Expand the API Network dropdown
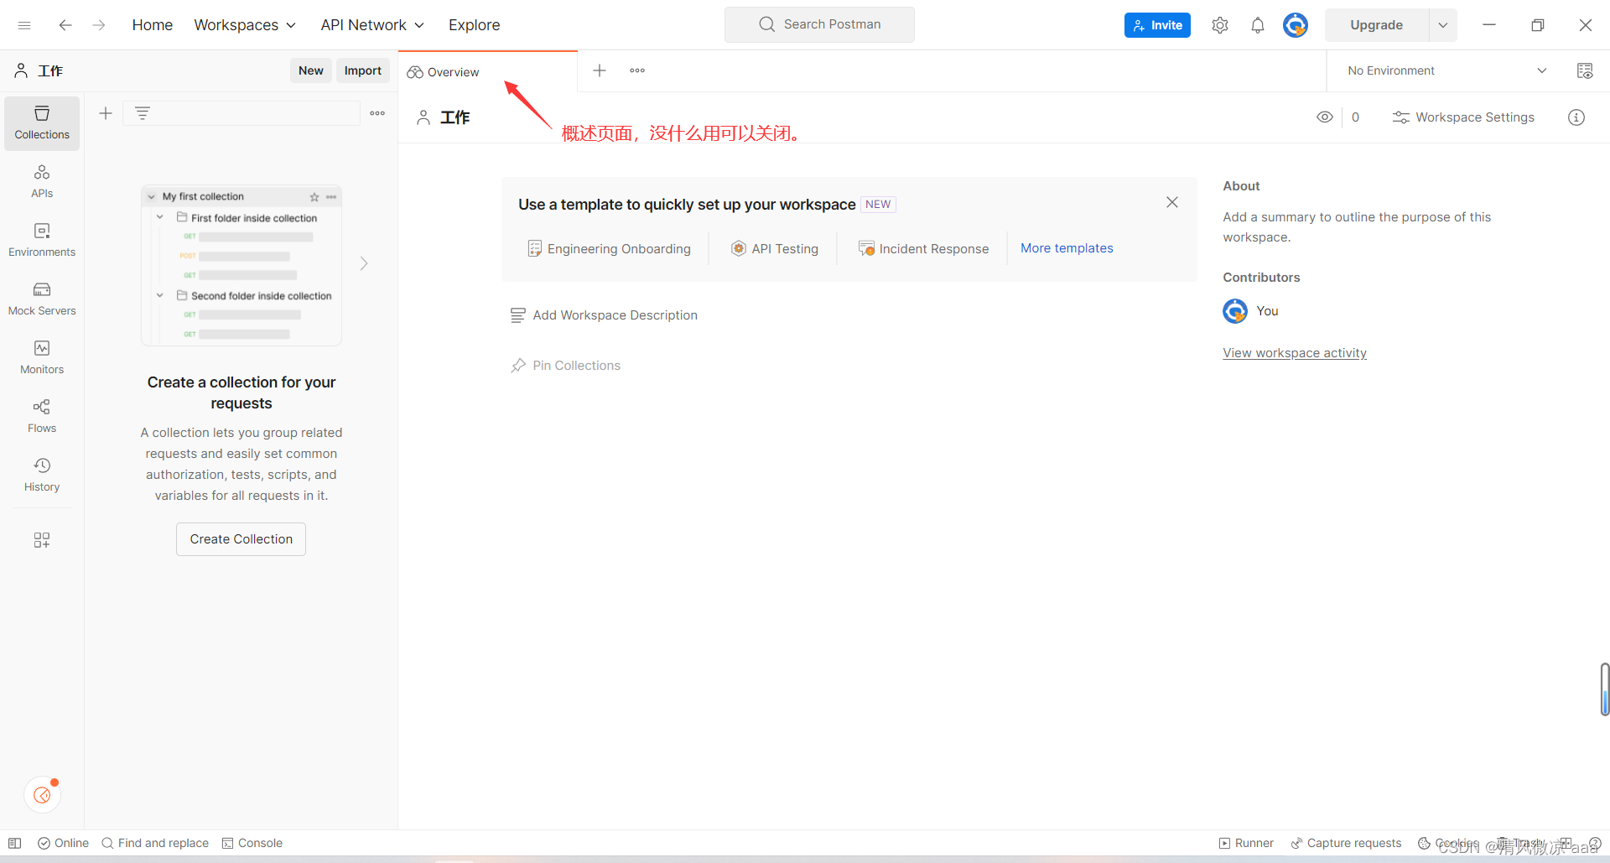 click(x=372, y=25)
